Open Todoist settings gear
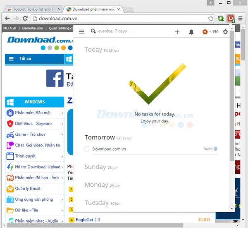Screen dimensions: 248x228 [x=225, y=32]
